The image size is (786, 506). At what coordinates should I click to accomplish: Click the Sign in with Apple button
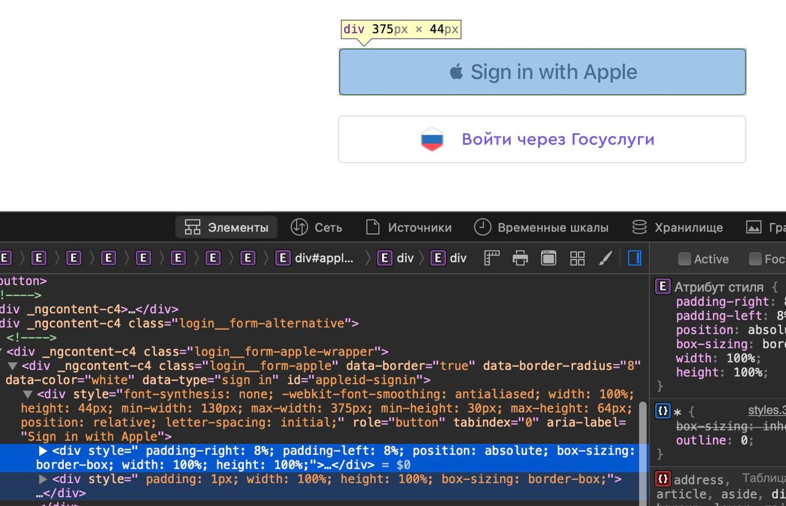tap(543, 72)
